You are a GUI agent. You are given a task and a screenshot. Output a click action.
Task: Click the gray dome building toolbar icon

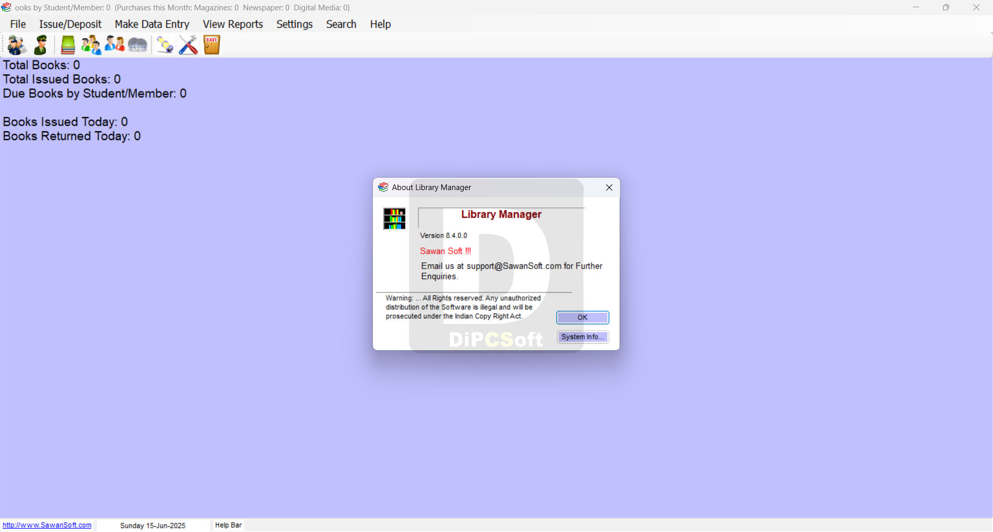pyautogui.click(x=138, y=45)
